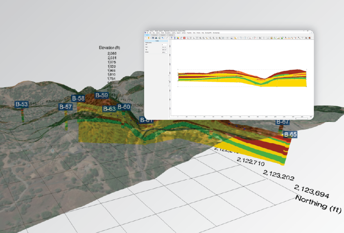Click the orange triangle ruler icon

[x=235, y=38]
